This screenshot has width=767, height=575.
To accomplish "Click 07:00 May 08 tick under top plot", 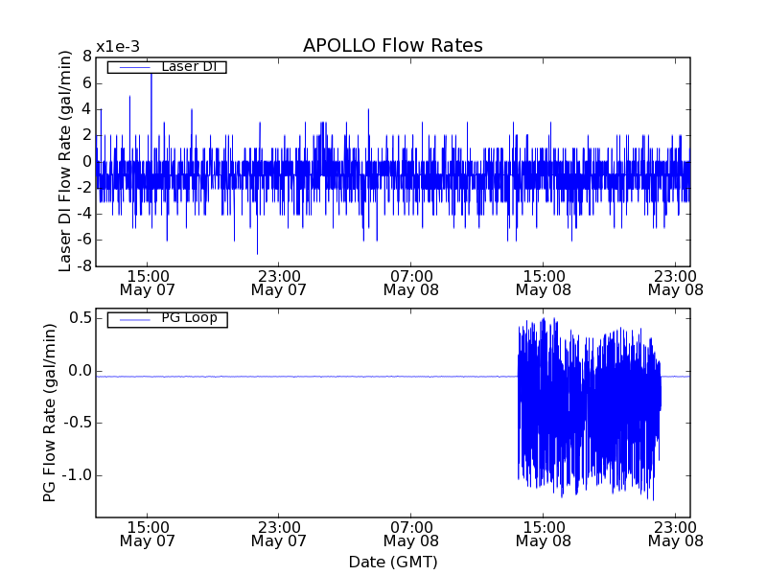I will (411, 282).
